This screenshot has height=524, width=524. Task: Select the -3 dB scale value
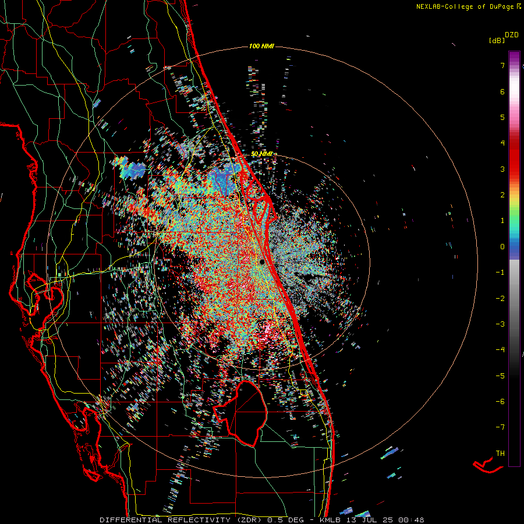click(x=500, y=324)
